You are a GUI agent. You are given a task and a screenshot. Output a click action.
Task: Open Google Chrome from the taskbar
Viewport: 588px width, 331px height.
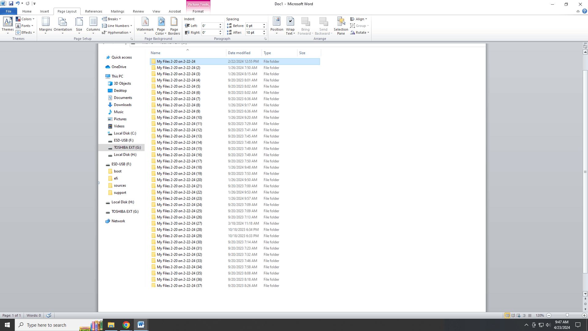pos(126,325)
